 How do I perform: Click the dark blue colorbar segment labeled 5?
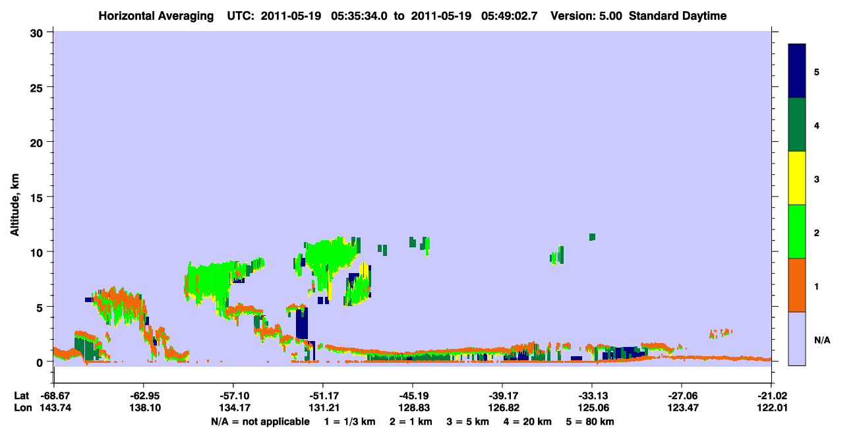pos(797,71)
